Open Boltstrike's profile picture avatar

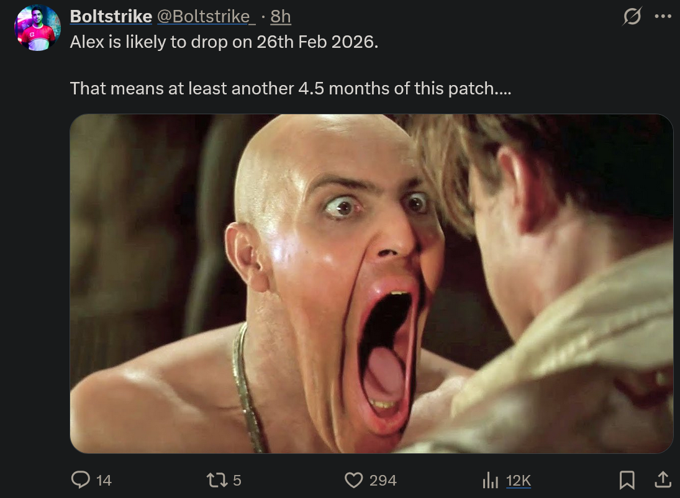(38, 28)
